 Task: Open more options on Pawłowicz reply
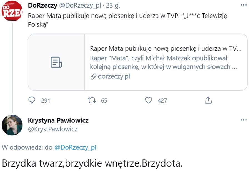(x=243, y=120)
